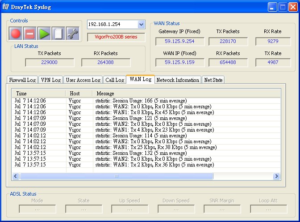Click the ADSL Mode field

tap(37, 209)
